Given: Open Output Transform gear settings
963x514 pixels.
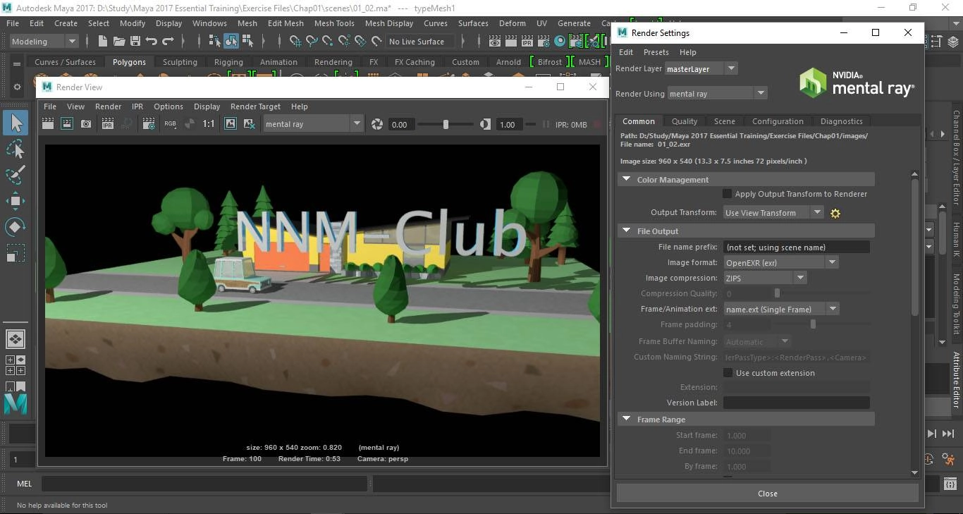Looking at the screenshot, I should [x=835, y=213].
